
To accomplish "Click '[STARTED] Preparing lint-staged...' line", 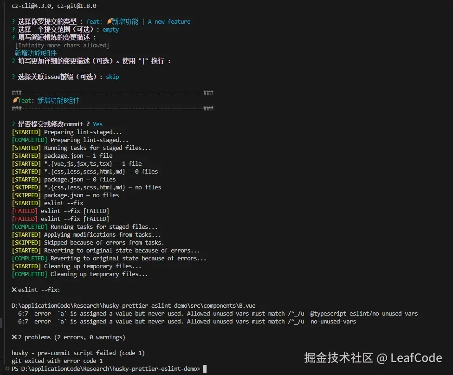I will [67, 132].
